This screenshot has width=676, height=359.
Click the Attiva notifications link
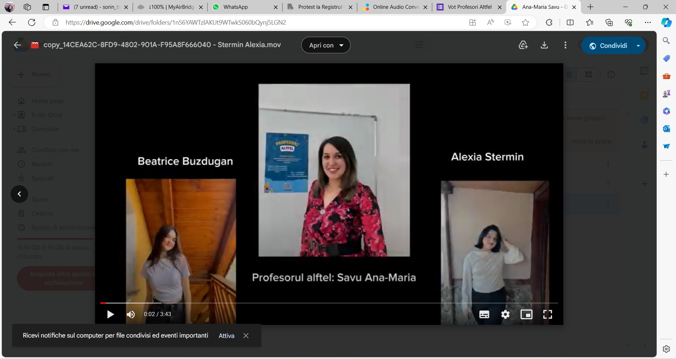click(x=226, y=335)
